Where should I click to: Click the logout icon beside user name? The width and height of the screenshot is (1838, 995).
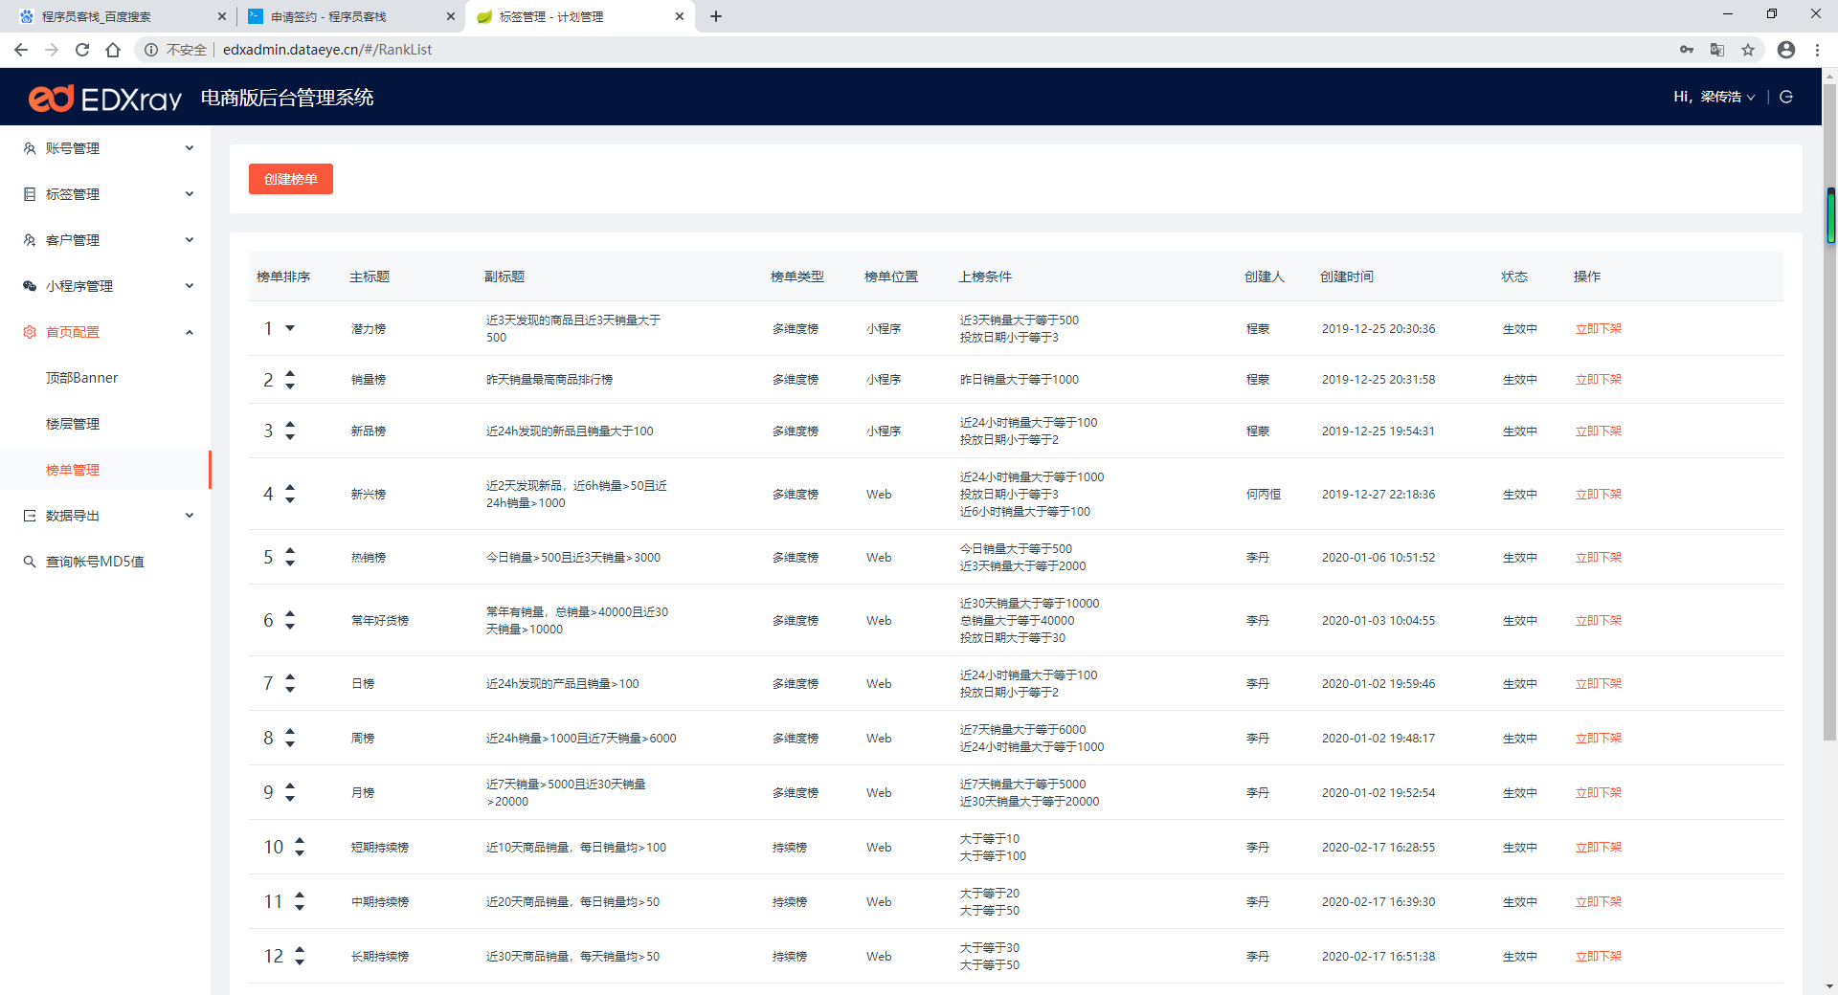(x=1786, y=97)
